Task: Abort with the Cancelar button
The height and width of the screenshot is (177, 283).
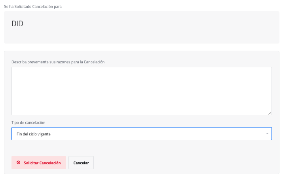Action: tap(81, 163)
